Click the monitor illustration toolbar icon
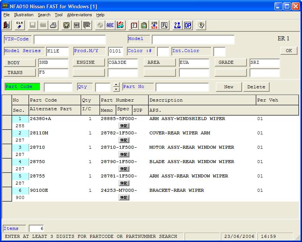The image size is (302, 242). [x=66, y=25]
